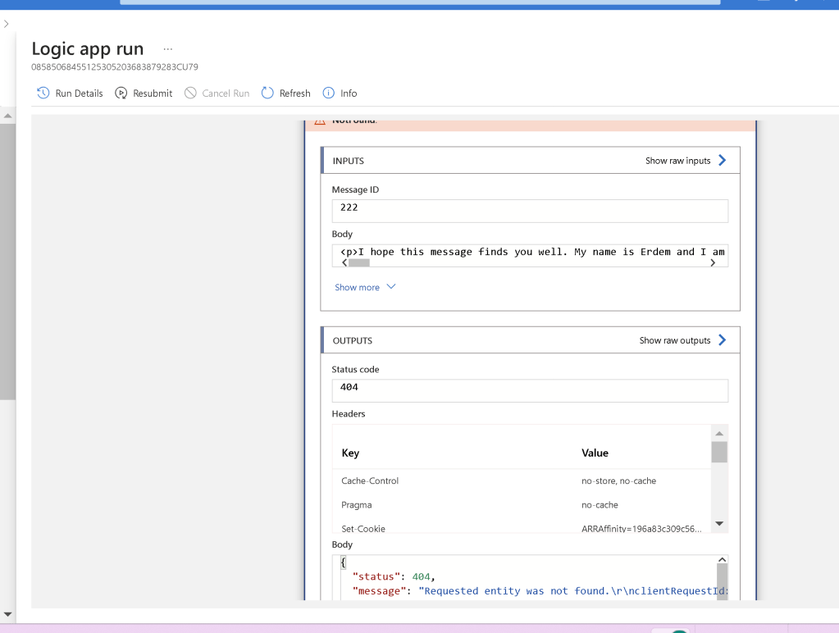
Task: Click left arrow of Body horizontal scrollbar
Action: (x=344, y=262)
